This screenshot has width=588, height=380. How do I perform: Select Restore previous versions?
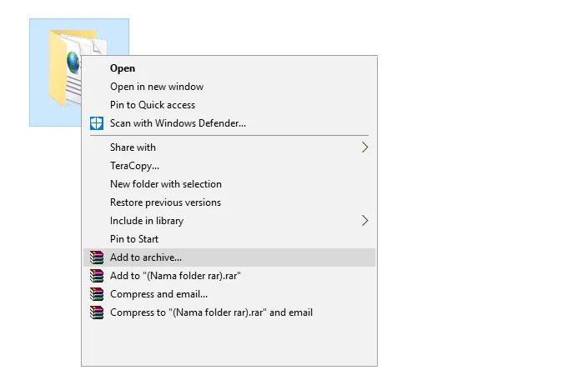[x=229, y=202]
